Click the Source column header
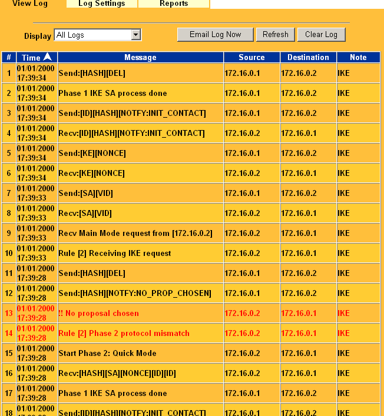The width and height of the screenshot is (384, 416). point(251,57)
